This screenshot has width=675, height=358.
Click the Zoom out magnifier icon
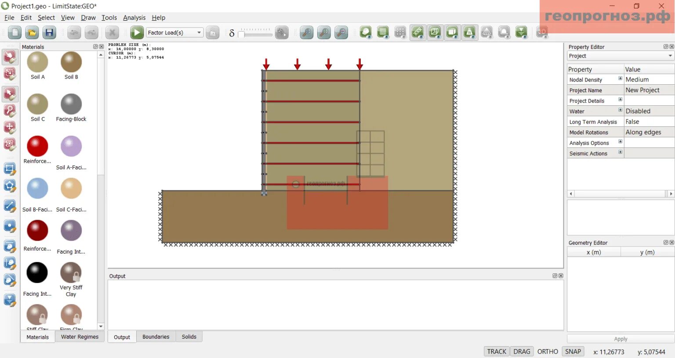pos(341,32)
